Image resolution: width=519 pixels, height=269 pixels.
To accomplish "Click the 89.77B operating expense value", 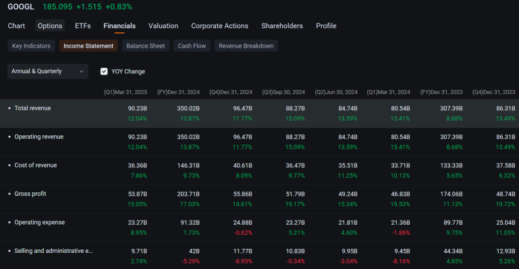I will pyautogui.click(x=453, y=223).
